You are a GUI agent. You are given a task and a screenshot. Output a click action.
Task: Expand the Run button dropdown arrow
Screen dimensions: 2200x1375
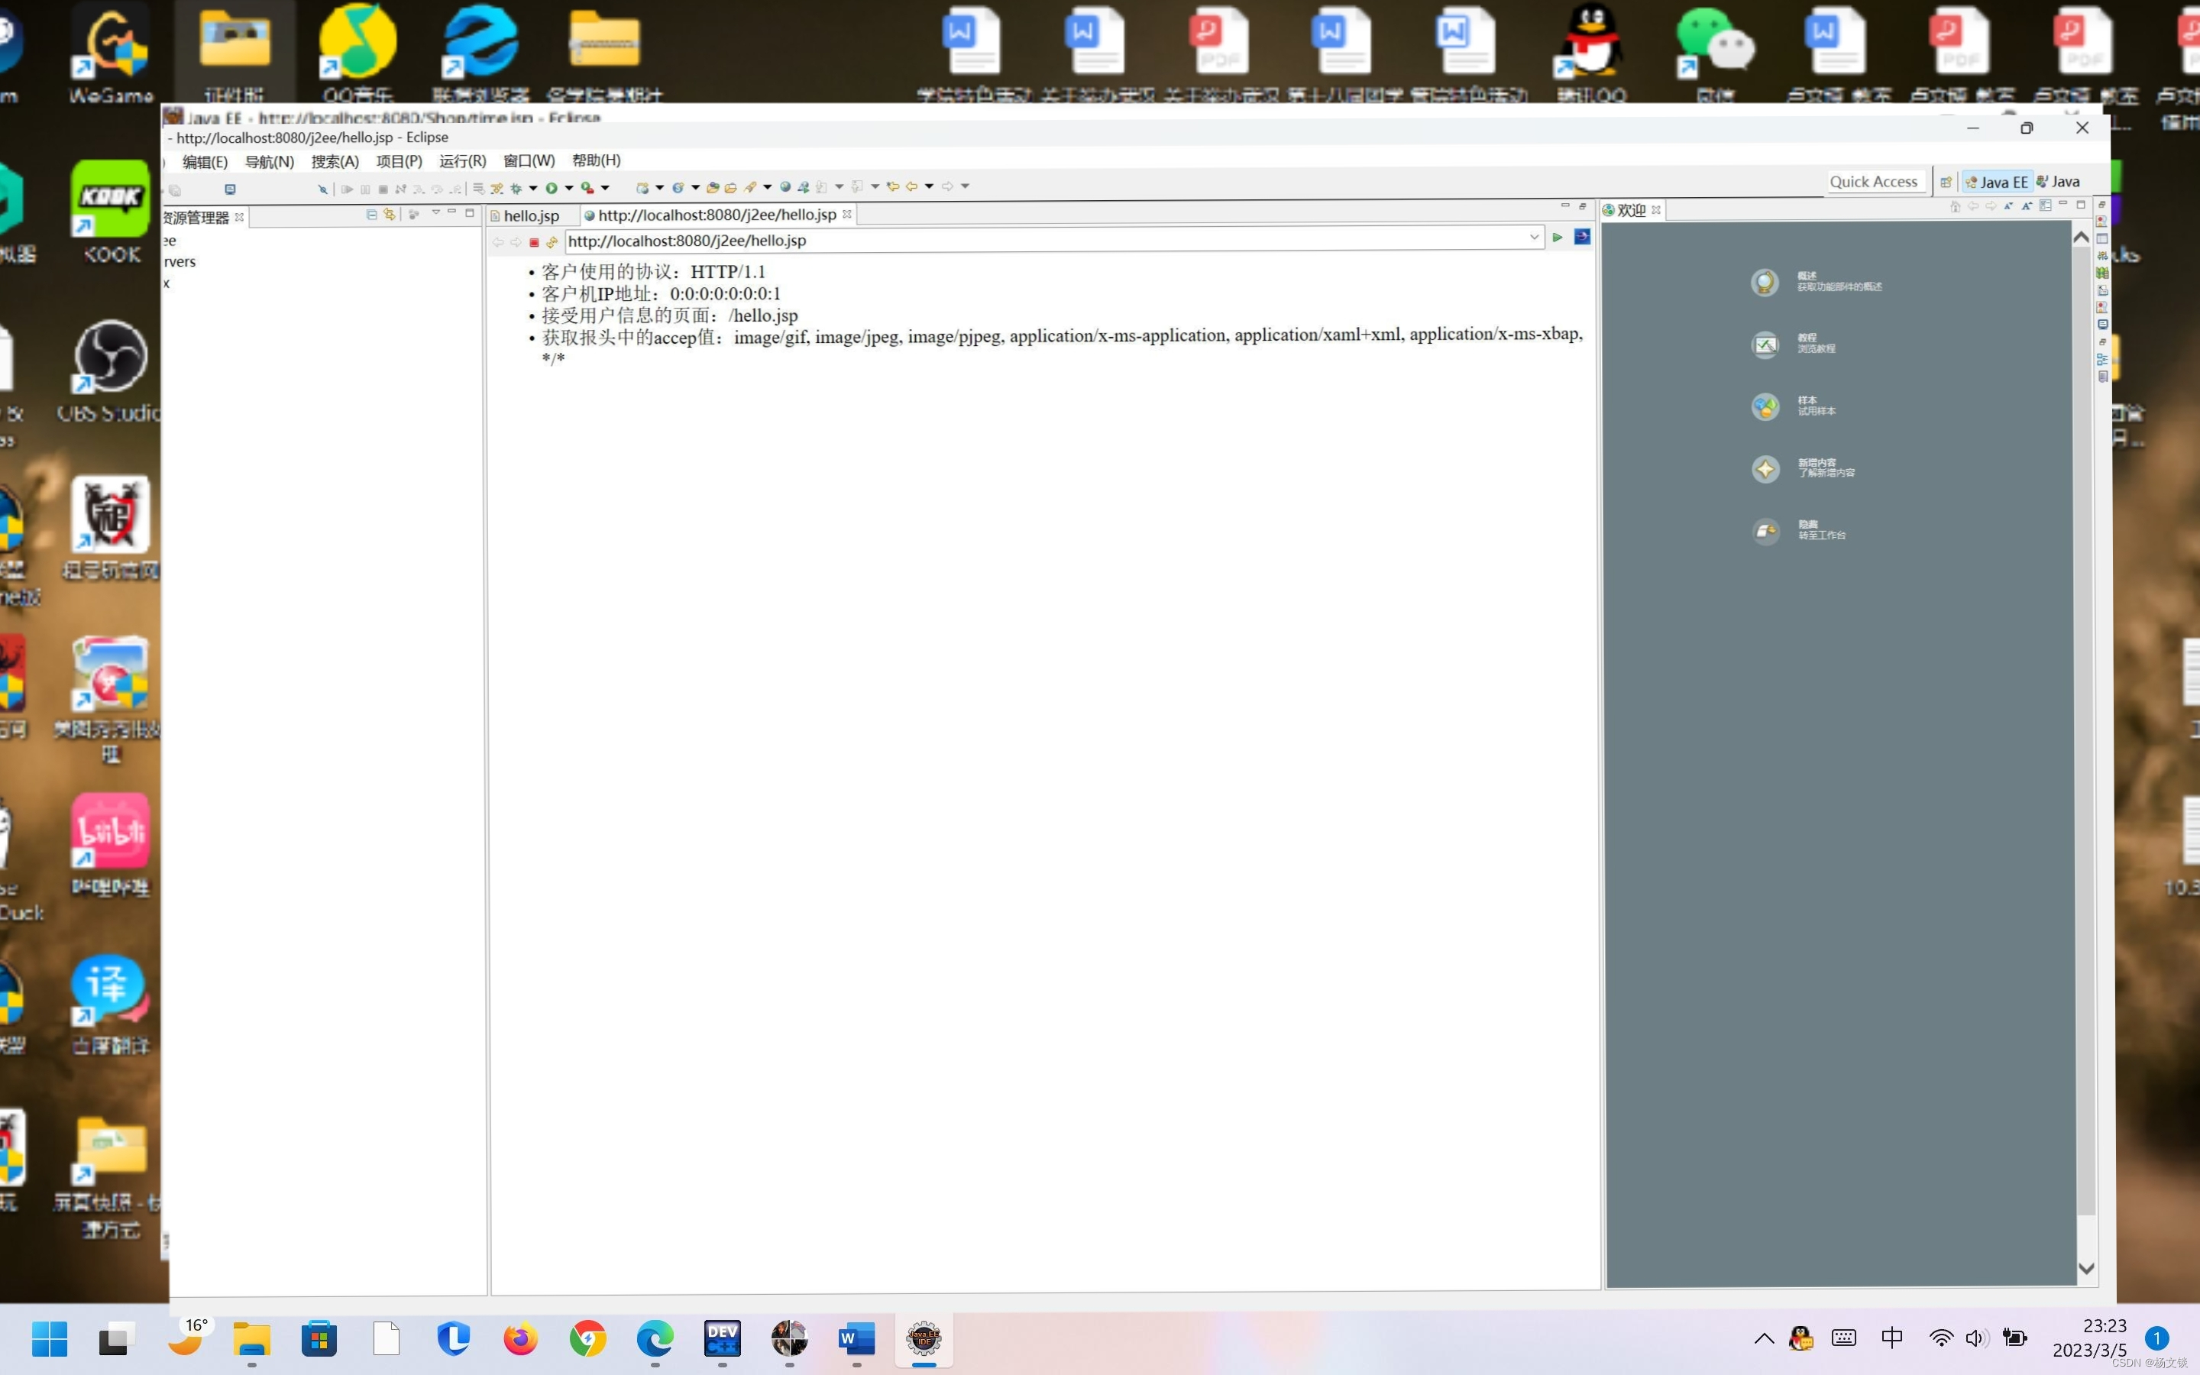pyautogui.click(x=569, y=188)
